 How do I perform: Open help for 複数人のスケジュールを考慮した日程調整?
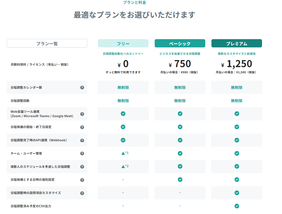[x=82, y=167]
